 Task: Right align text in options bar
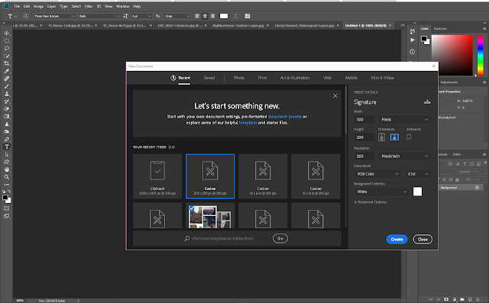212,16
